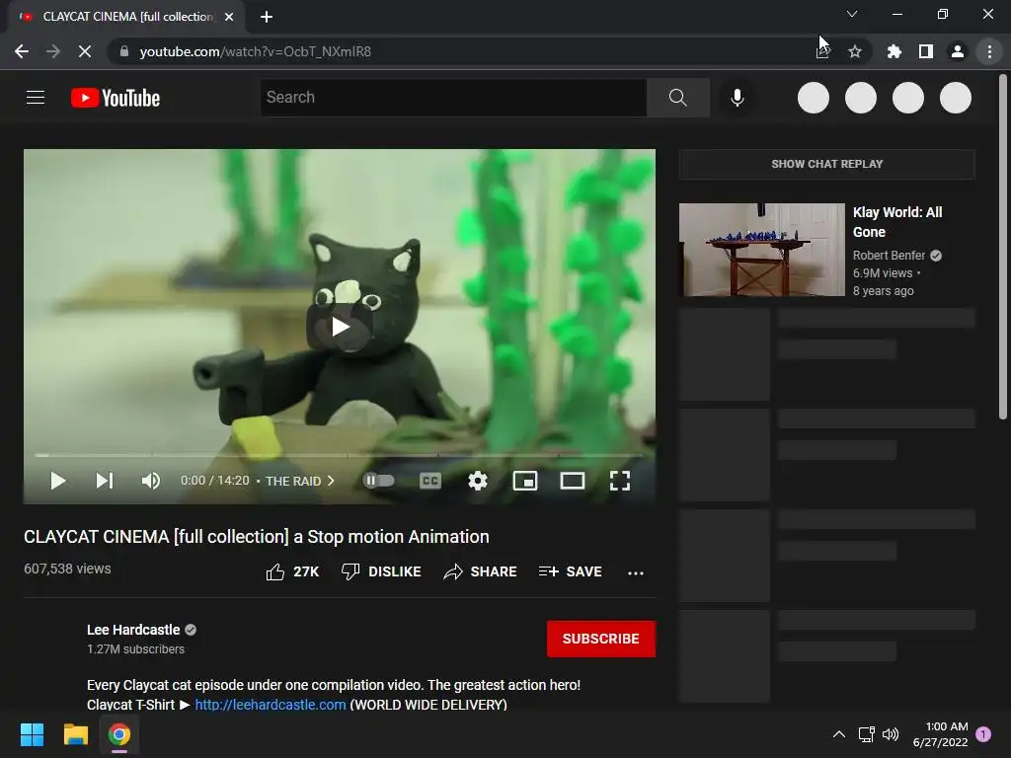Start voice search with microphone icon
Screen dimensions: 1011x758
[x=738, y=98]
